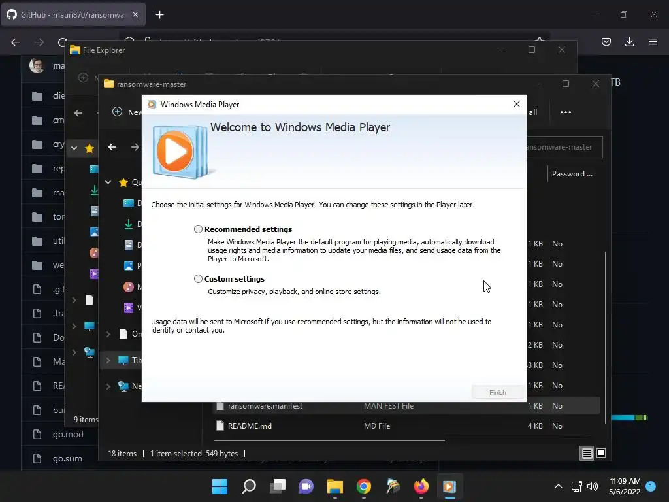Open the go.sum file on GitHub
The width and height of the screenshot is (669, 502).
click(67, 458)
